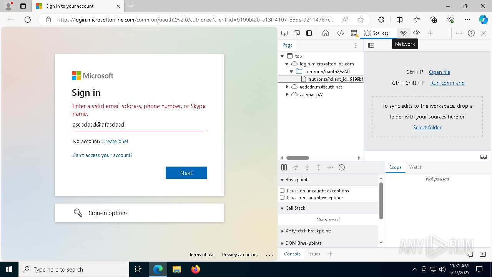Click Step out of current function

pyautogui.click(x=319, y=167)
